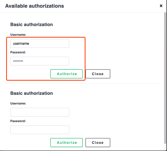Select the empty Password field in second section
The width and height of the screenshot is (167, 151).
point(40,130)
